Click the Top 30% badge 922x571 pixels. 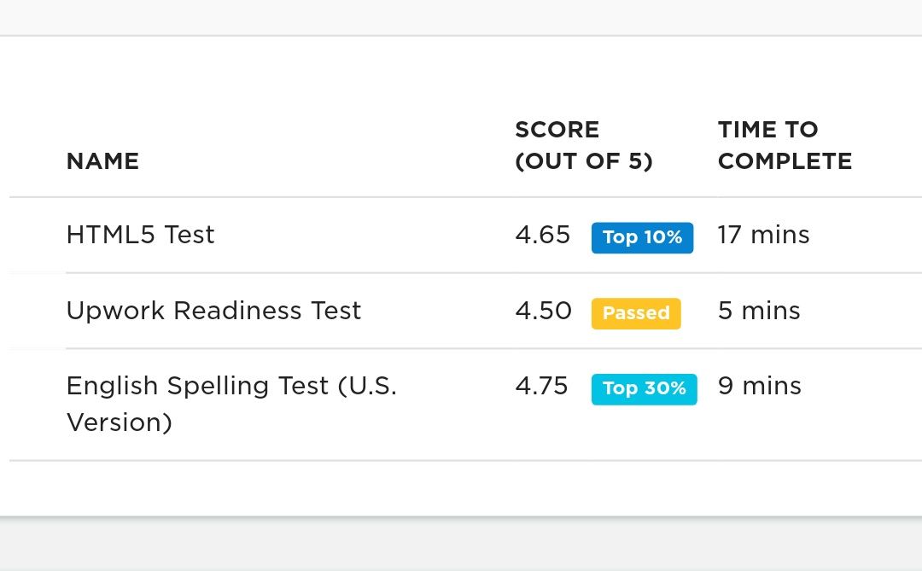645,389
